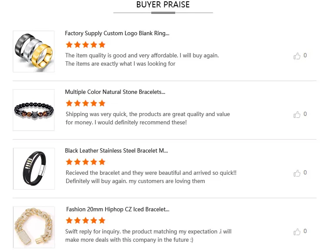Open the black beaded stone bracelet image
This screenshot has width=326, height=250.
pos(34,110)
